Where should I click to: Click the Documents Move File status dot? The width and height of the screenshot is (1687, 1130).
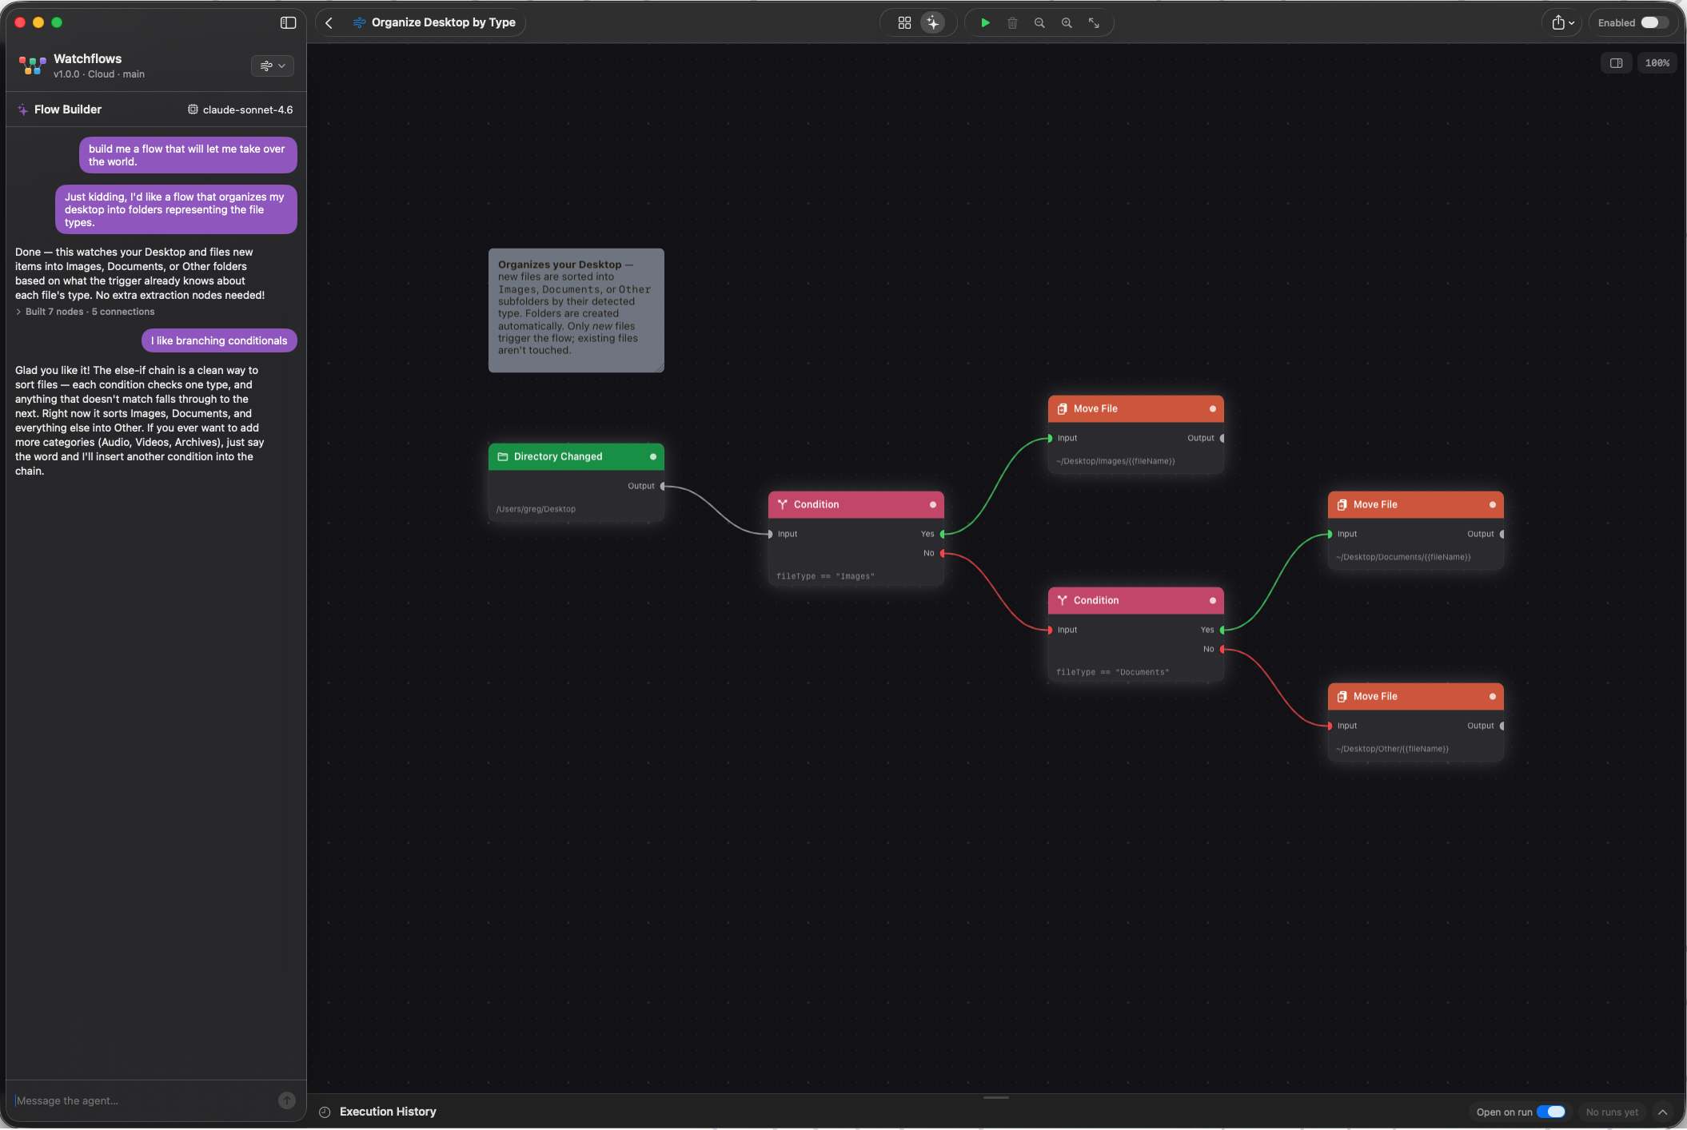1492,504
